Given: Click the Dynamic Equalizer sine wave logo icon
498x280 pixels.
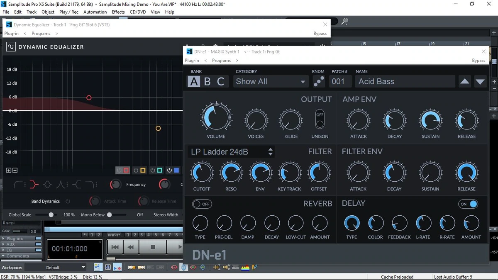Looking at the screenshot, I should 11,47.
